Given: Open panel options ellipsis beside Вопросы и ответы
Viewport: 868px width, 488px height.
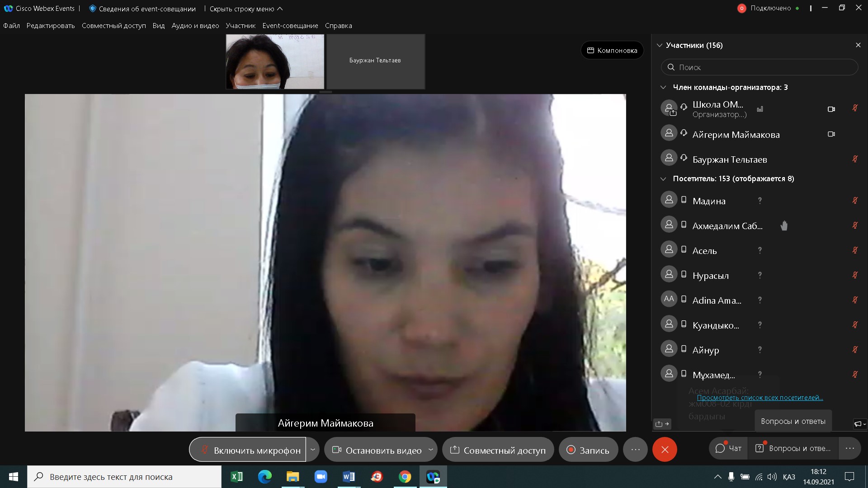Looking at the screenshot, I should click(x=849, y=448).
